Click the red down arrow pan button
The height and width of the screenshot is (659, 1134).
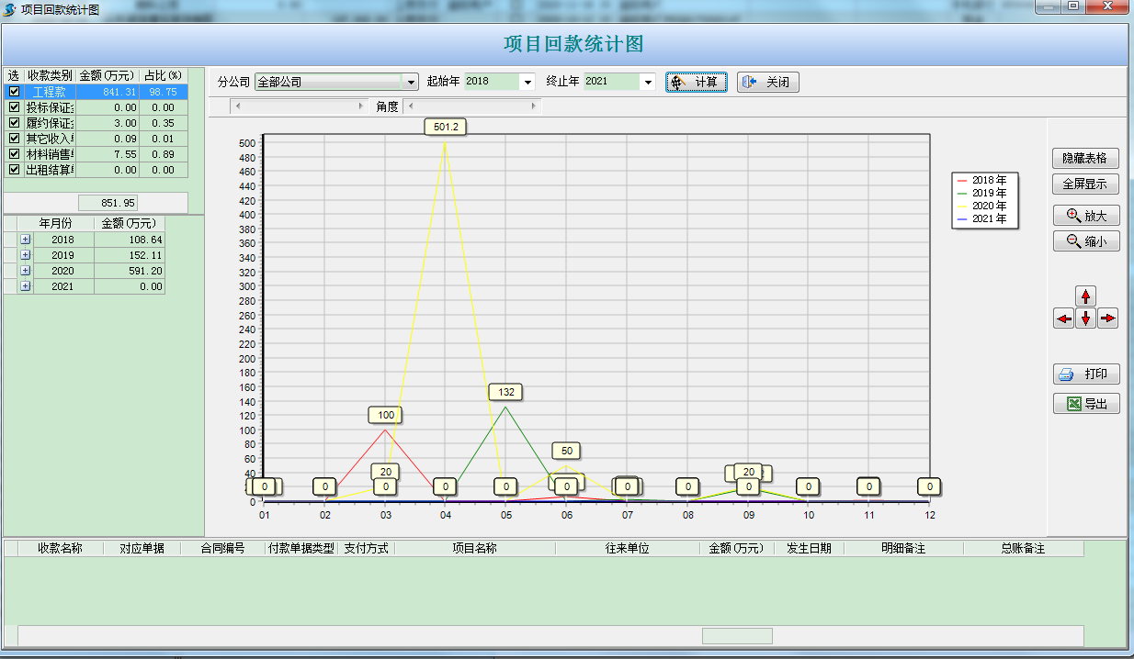(1086, 318)
